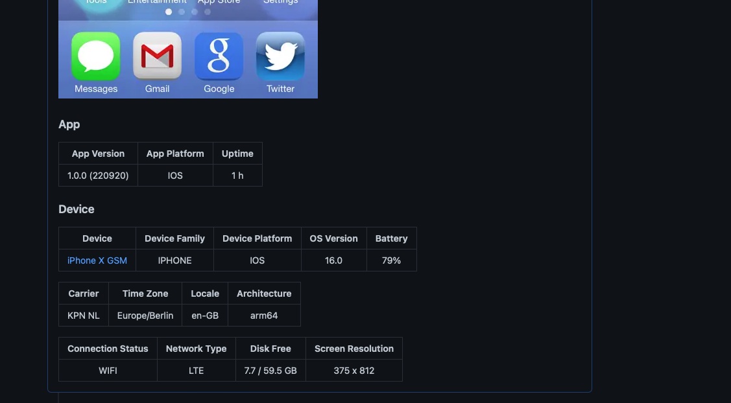Tap the Twitter app icon

click(280, 56)
